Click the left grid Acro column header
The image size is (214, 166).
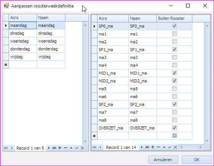point(23,18)
